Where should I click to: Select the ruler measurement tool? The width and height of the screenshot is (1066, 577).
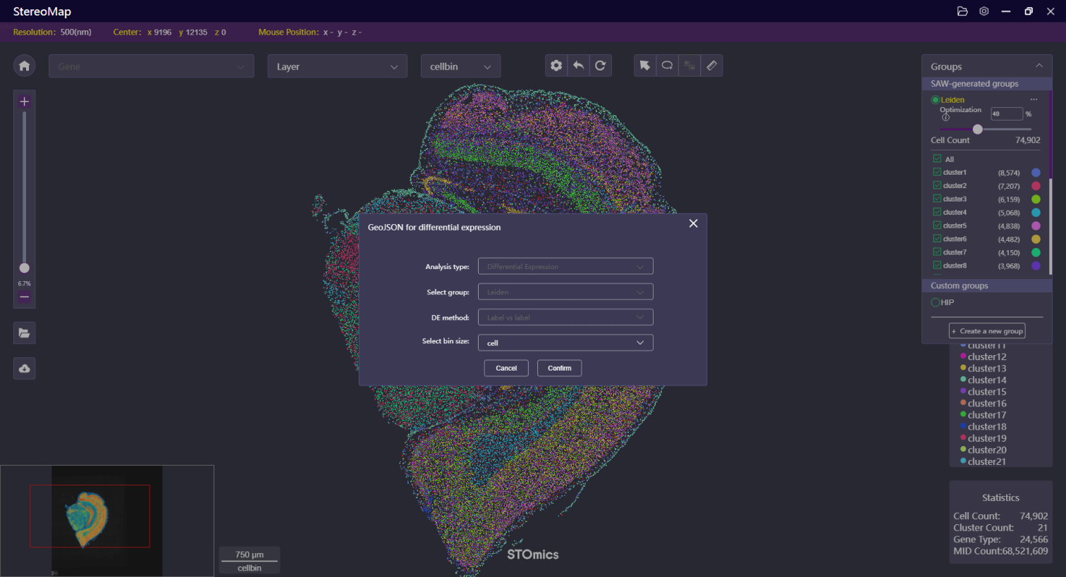click(x=711, y=66)
